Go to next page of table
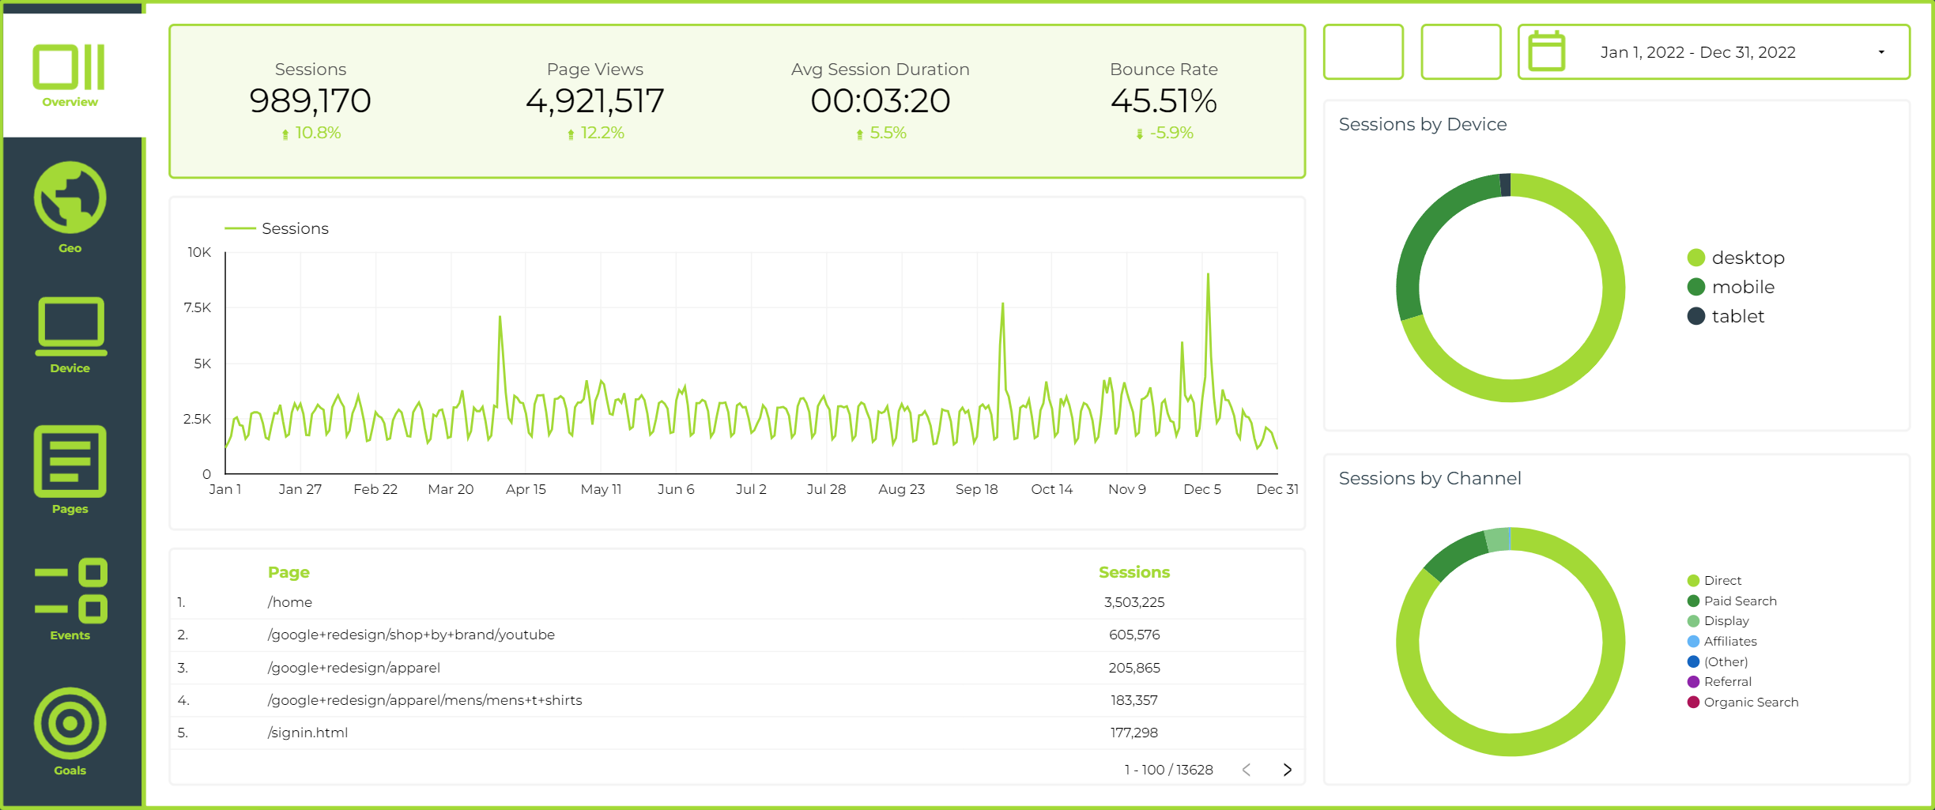Viewport: 1935px width, 810px height. click(x=1287, y=770)
